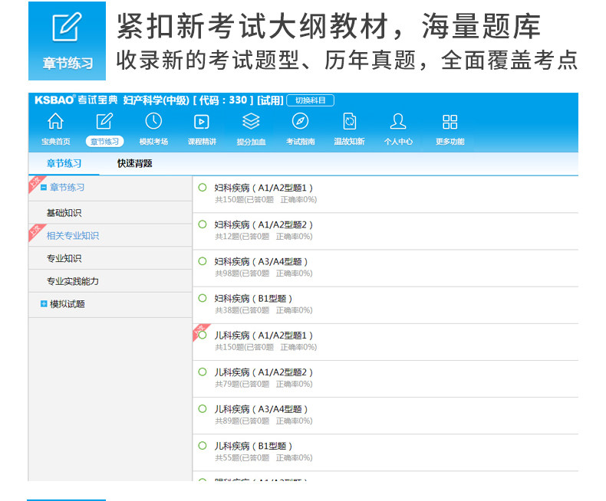Click the 个人中心 label in navigation bar
This screenshot has height=501, width=606.
398,142
